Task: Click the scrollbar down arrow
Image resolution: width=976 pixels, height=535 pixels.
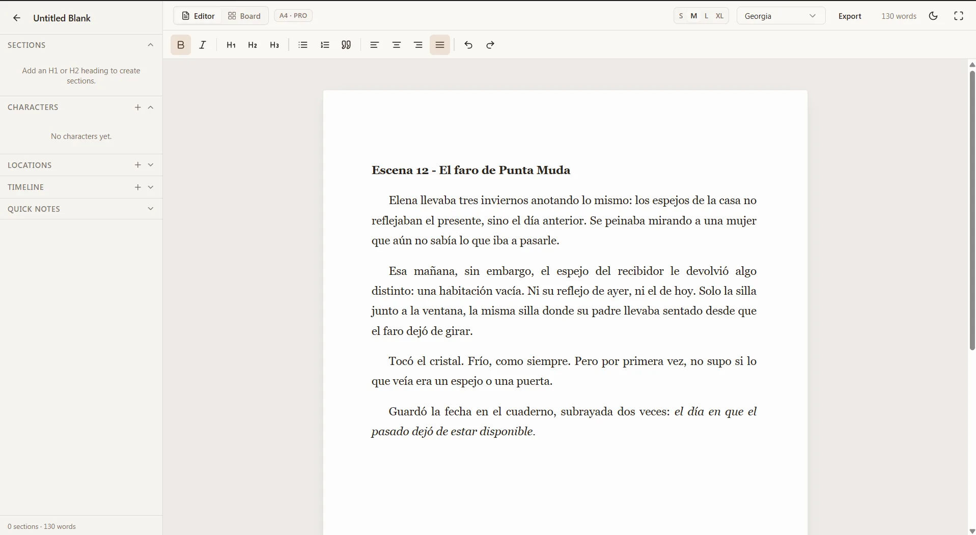Action: click(x=972, y=531)
